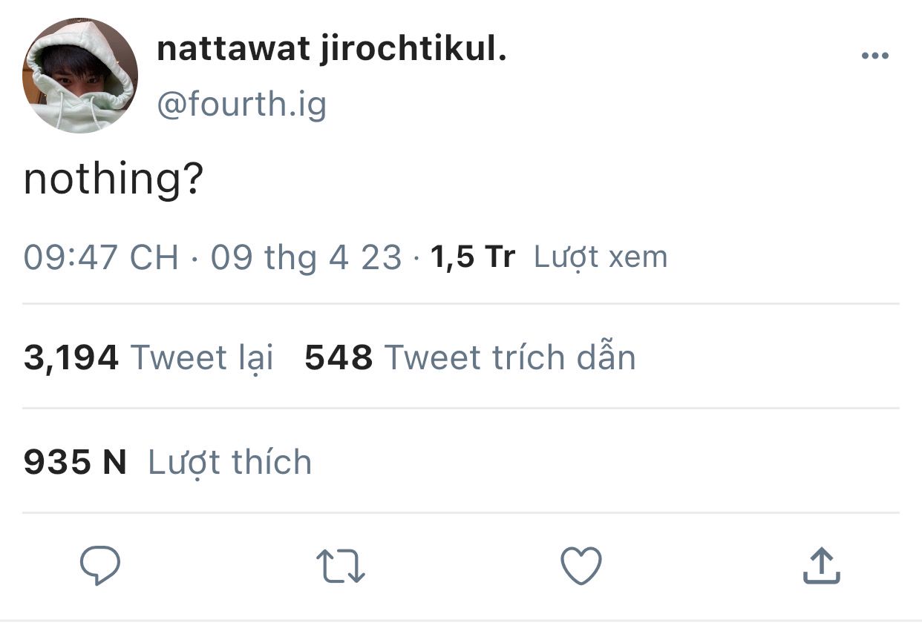Open the reply speech bubble icon
This screenshot has height=634, width=922.
100,567
